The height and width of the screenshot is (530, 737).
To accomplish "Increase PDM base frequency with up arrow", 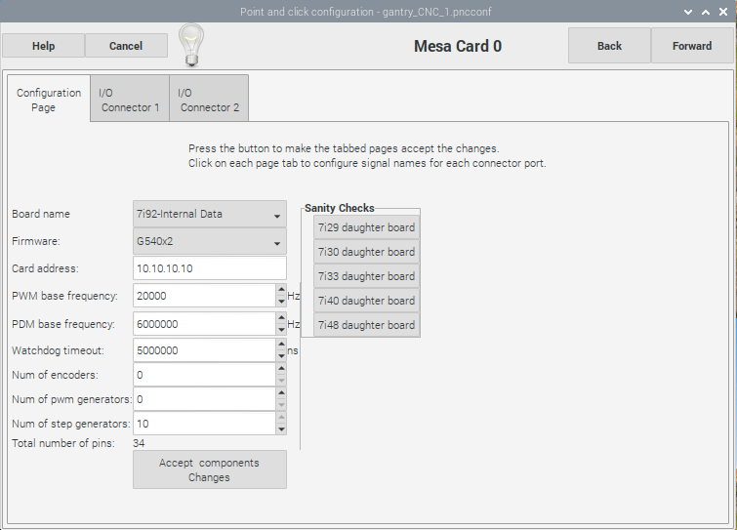I will (x=281, y=318).
